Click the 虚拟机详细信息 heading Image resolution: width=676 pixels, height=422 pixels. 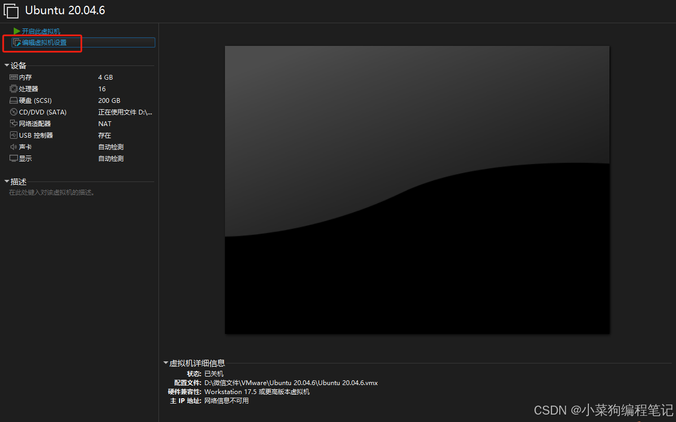[198, 363]
